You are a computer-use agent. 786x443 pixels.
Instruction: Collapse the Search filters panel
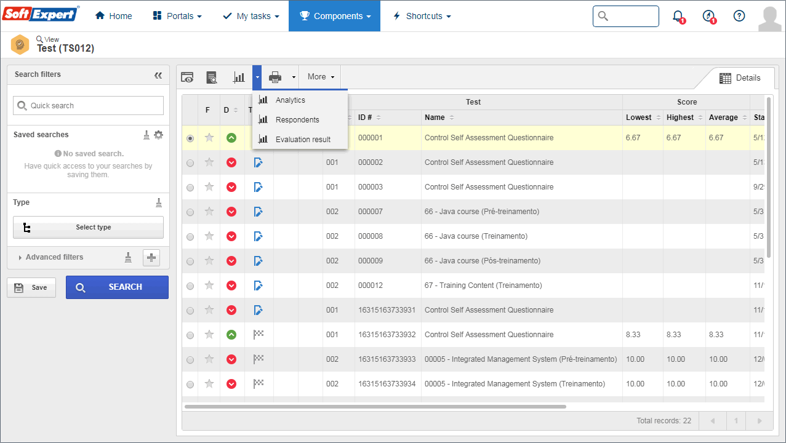[x=158, y=75]
